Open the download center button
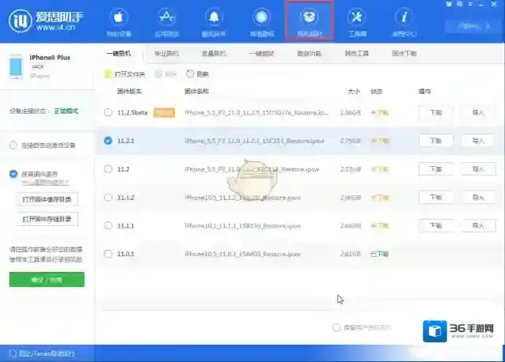505x362 pixels. coord(469,26)
